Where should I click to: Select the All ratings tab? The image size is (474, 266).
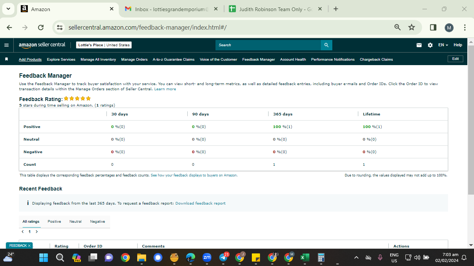pos(31,222)
